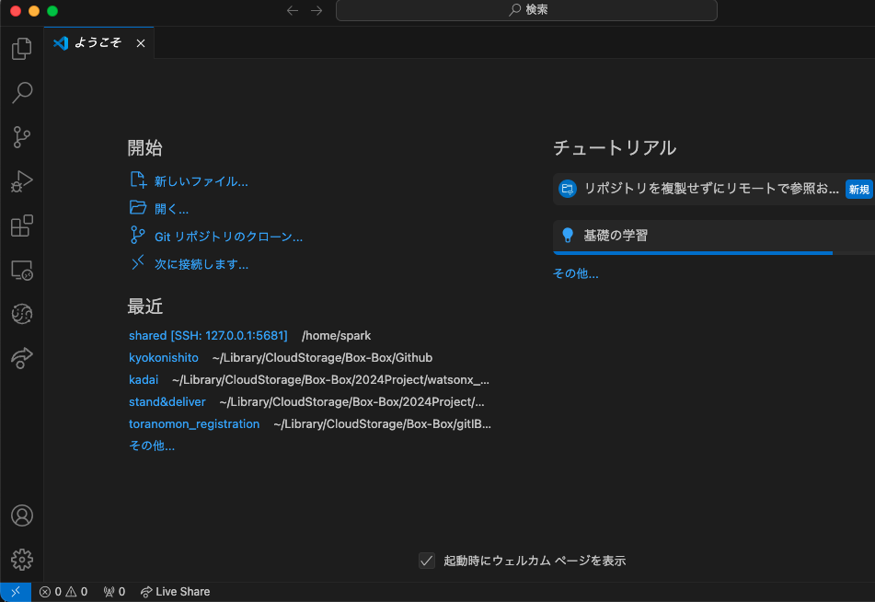Image resolution: width=875 pixels, height=602 pixels.
Task: Click 開く... link
Action: pyautogui.click(x=171, y=209)
